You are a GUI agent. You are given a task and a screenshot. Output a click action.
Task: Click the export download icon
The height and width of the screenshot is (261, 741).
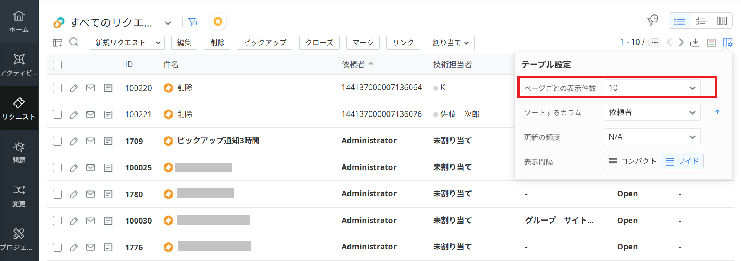coord(695,43)
